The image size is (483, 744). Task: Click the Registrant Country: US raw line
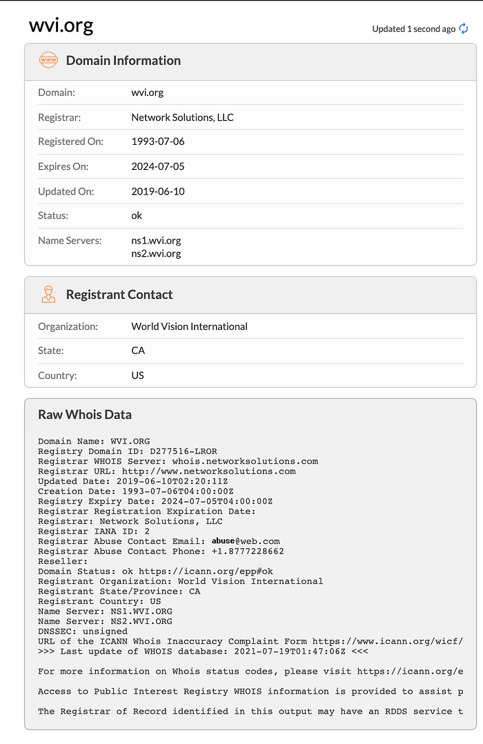coord(99,601)
